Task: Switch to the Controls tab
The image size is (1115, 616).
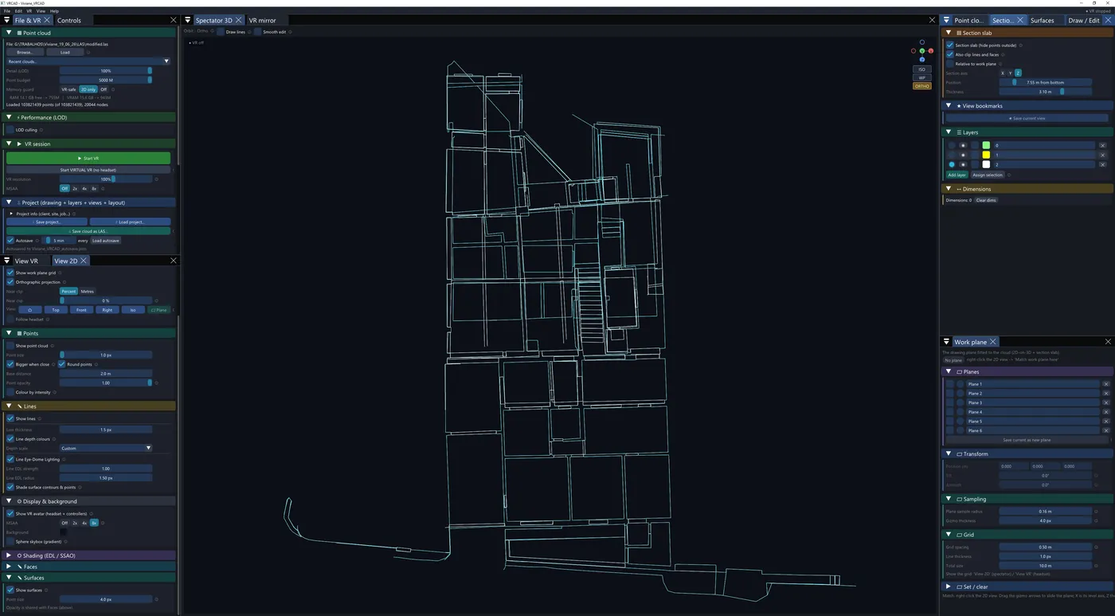Action: [69, 20]
